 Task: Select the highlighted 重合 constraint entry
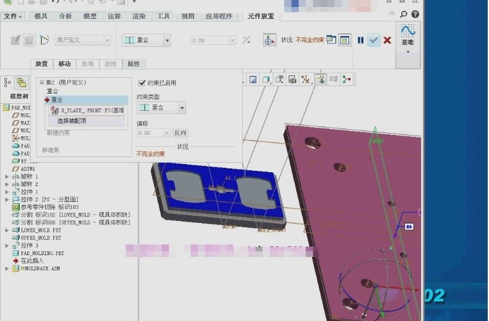click(x=86, y=99)
